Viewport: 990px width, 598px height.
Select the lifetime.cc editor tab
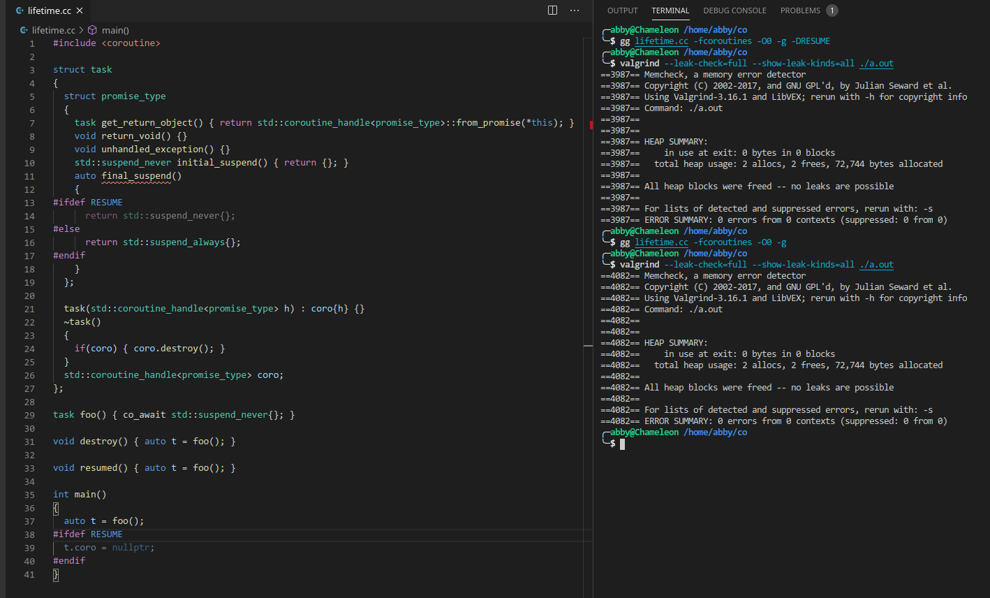[49, 10]
